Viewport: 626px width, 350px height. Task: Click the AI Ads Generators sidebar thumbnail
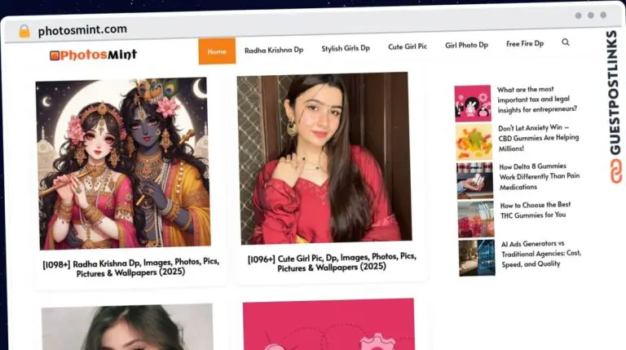pyautogui.click(x=477, y=258)
